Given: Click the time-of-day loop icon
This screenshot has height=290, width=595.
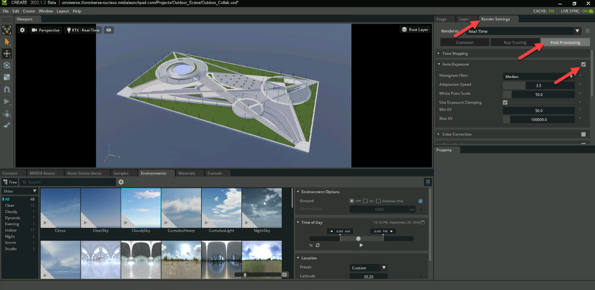Looking at the screenshot, I should pos(318,245).
